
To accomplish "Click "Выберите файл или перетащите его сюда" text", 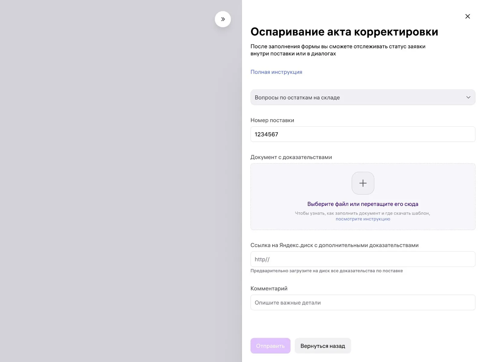I will pos(363,204).
